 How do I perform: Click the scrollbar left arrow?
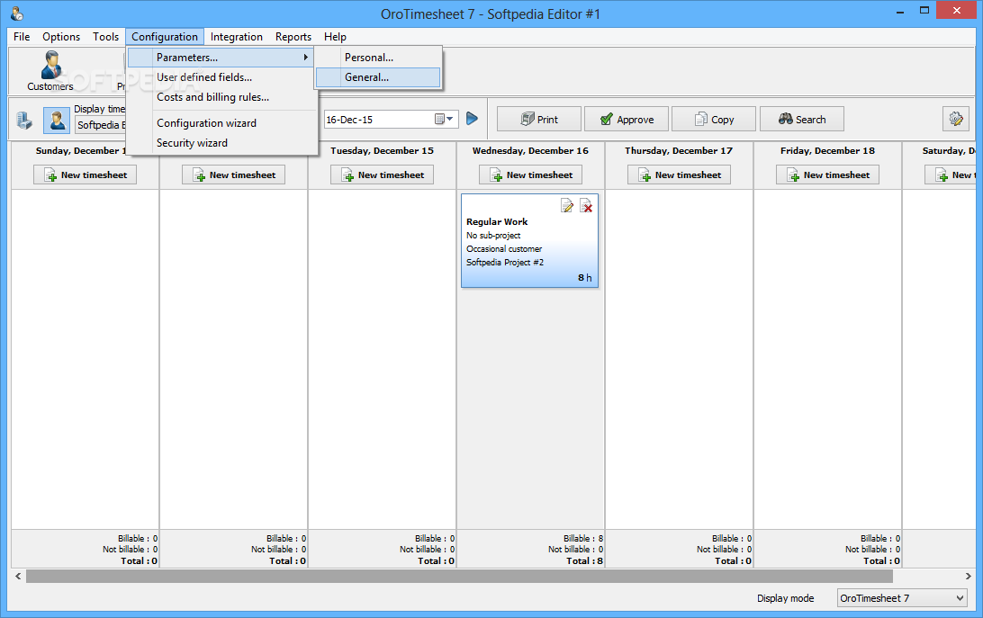(18, 576)
